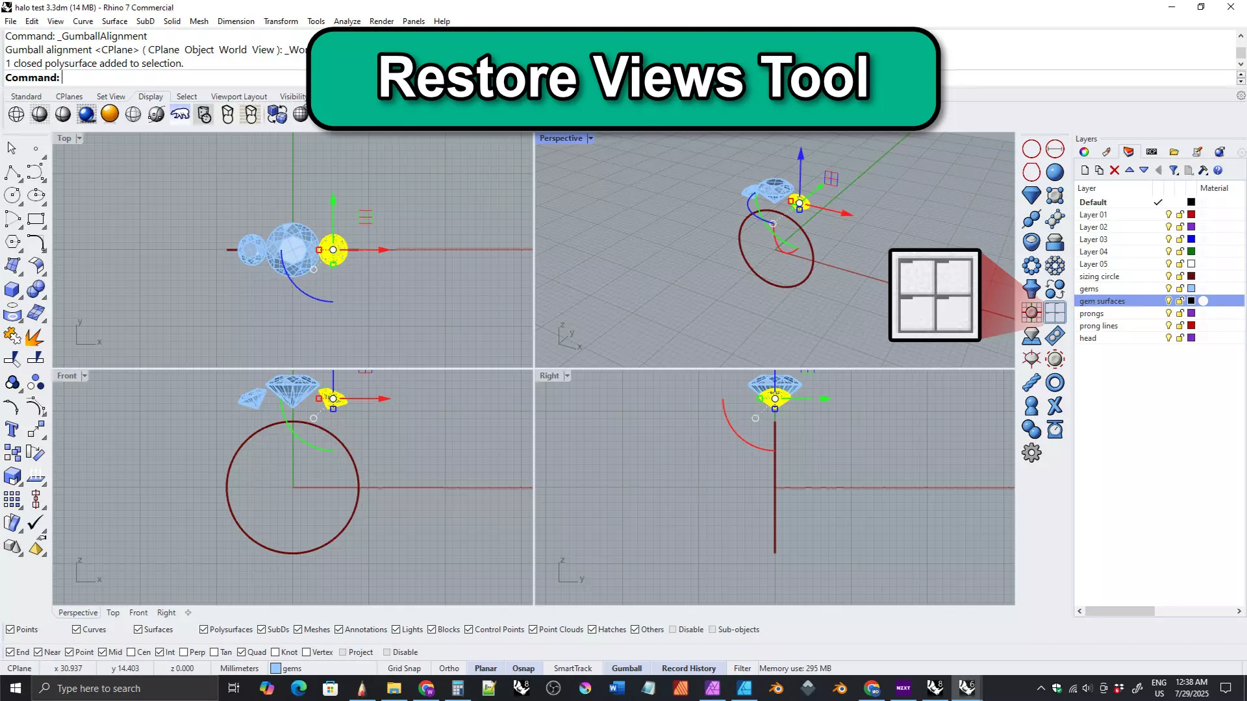Open the Surface menu
The image size is (1247, 701).
point(114,21)
